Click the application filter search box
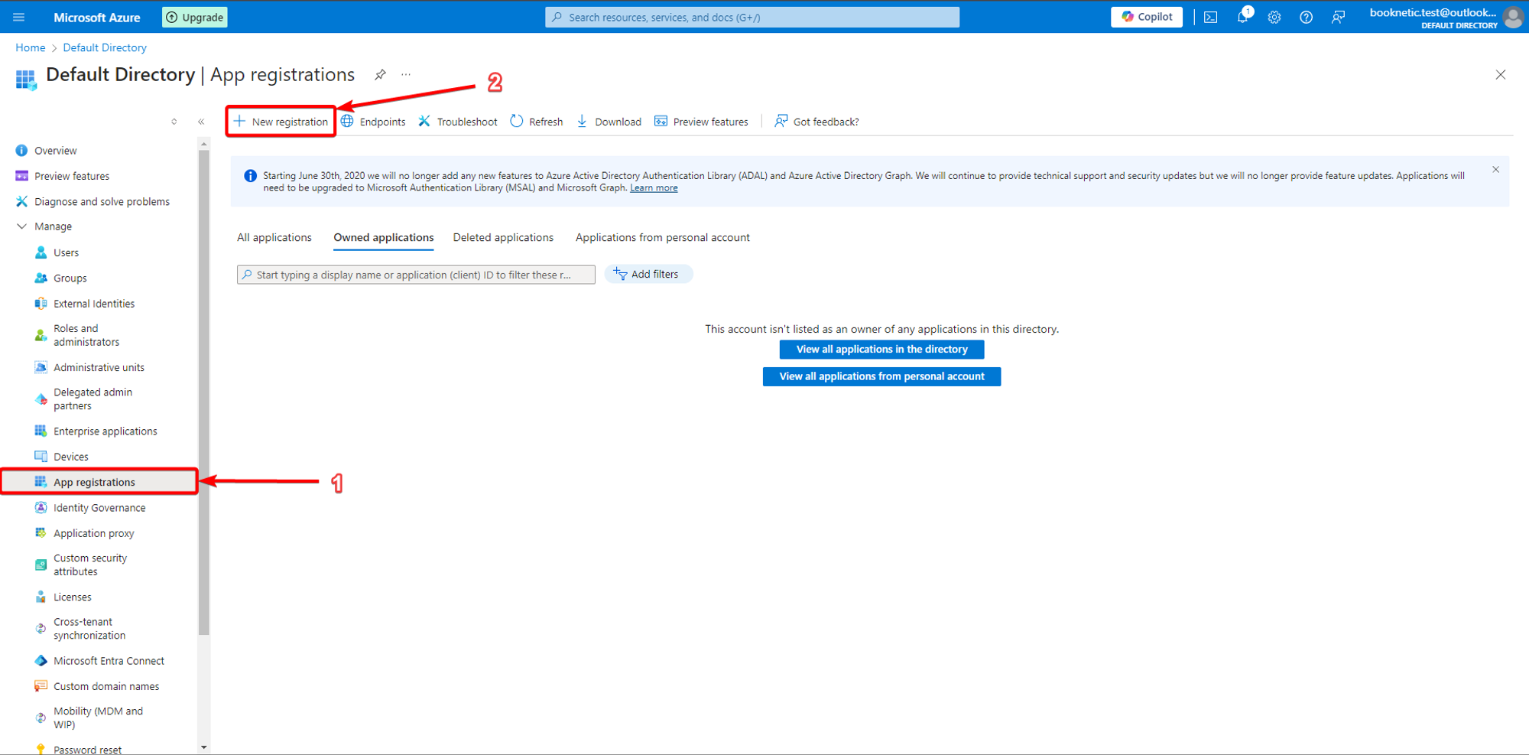The height and width of the screenshot is (755, 1529). click(x=416, y=275)
